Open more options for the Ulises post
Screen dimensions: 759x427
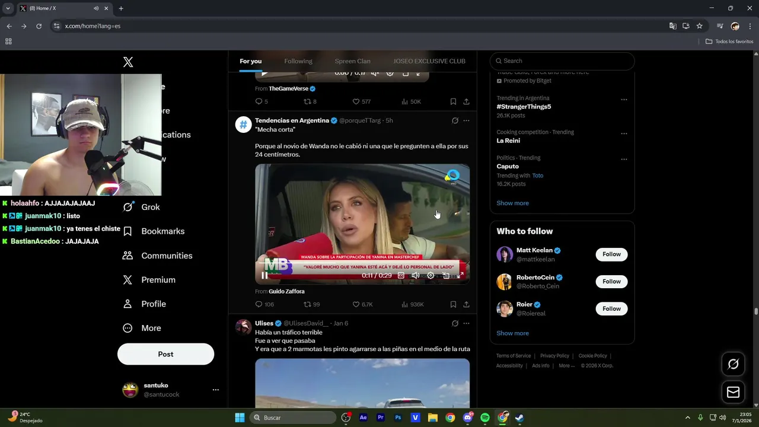466,323
